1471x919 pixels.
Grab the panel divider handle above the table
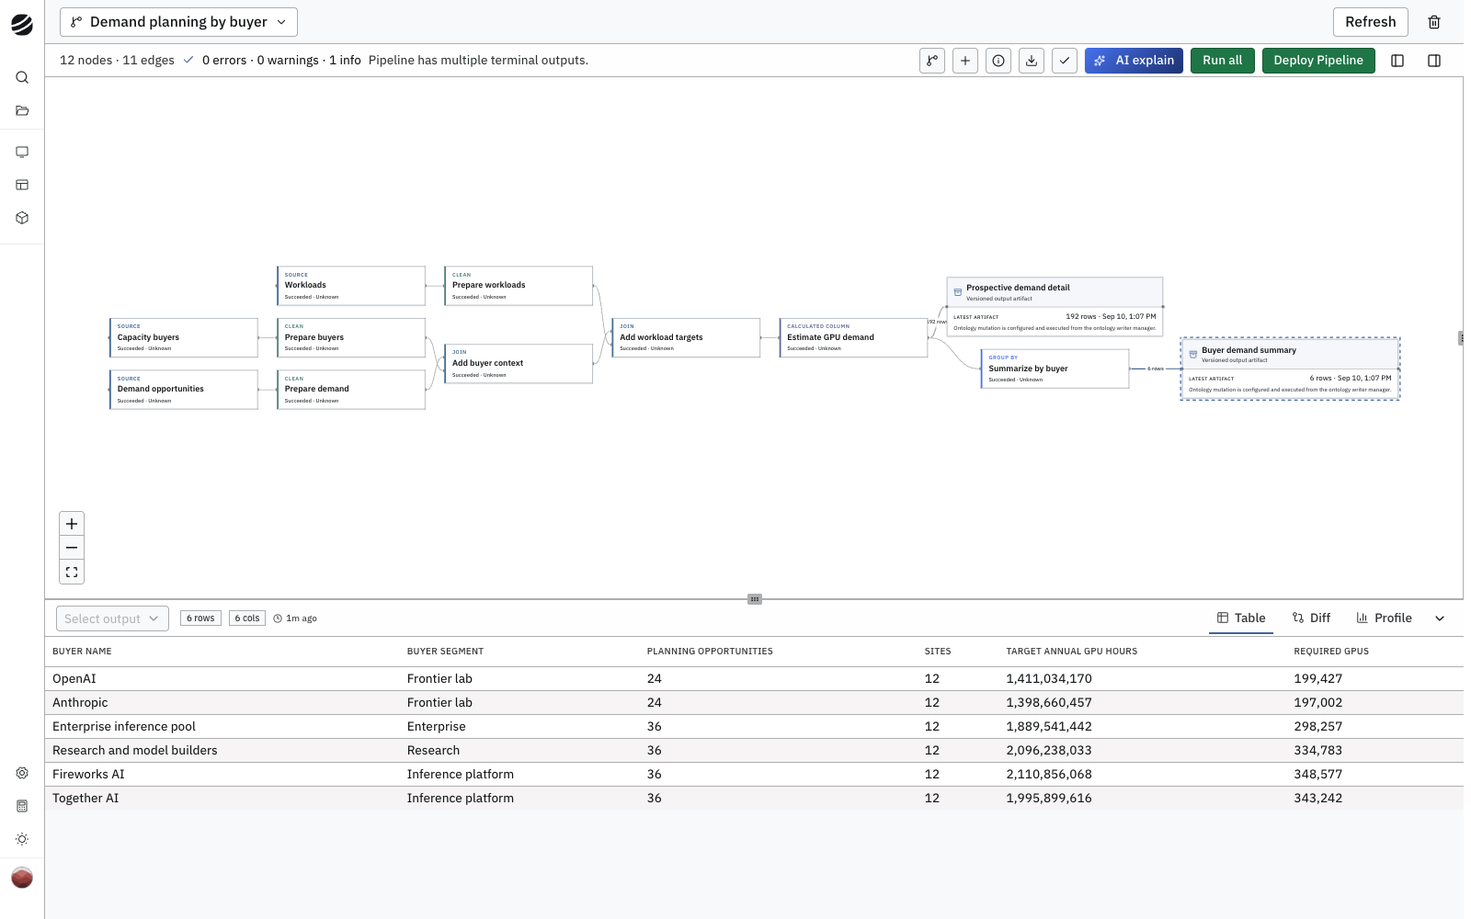(755, 599)
